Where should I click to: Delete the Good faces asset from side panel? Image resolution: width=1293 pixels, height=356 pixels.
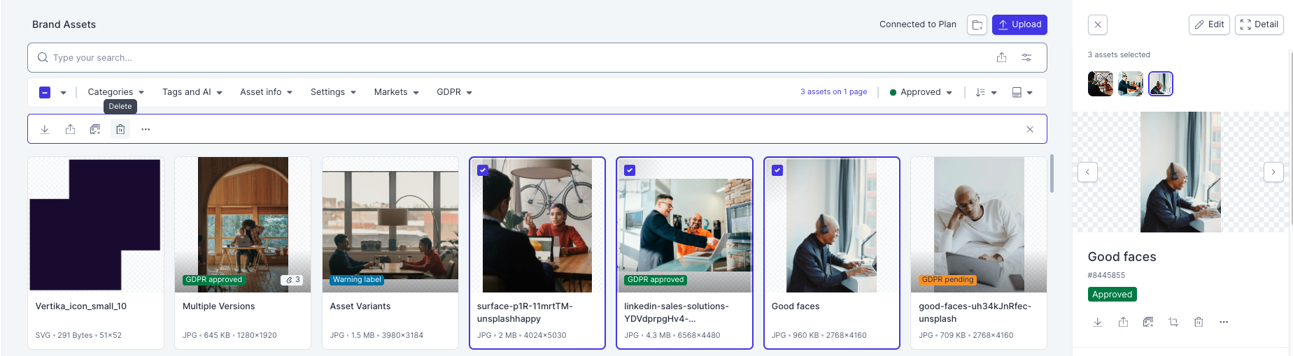pos(1199,322)
